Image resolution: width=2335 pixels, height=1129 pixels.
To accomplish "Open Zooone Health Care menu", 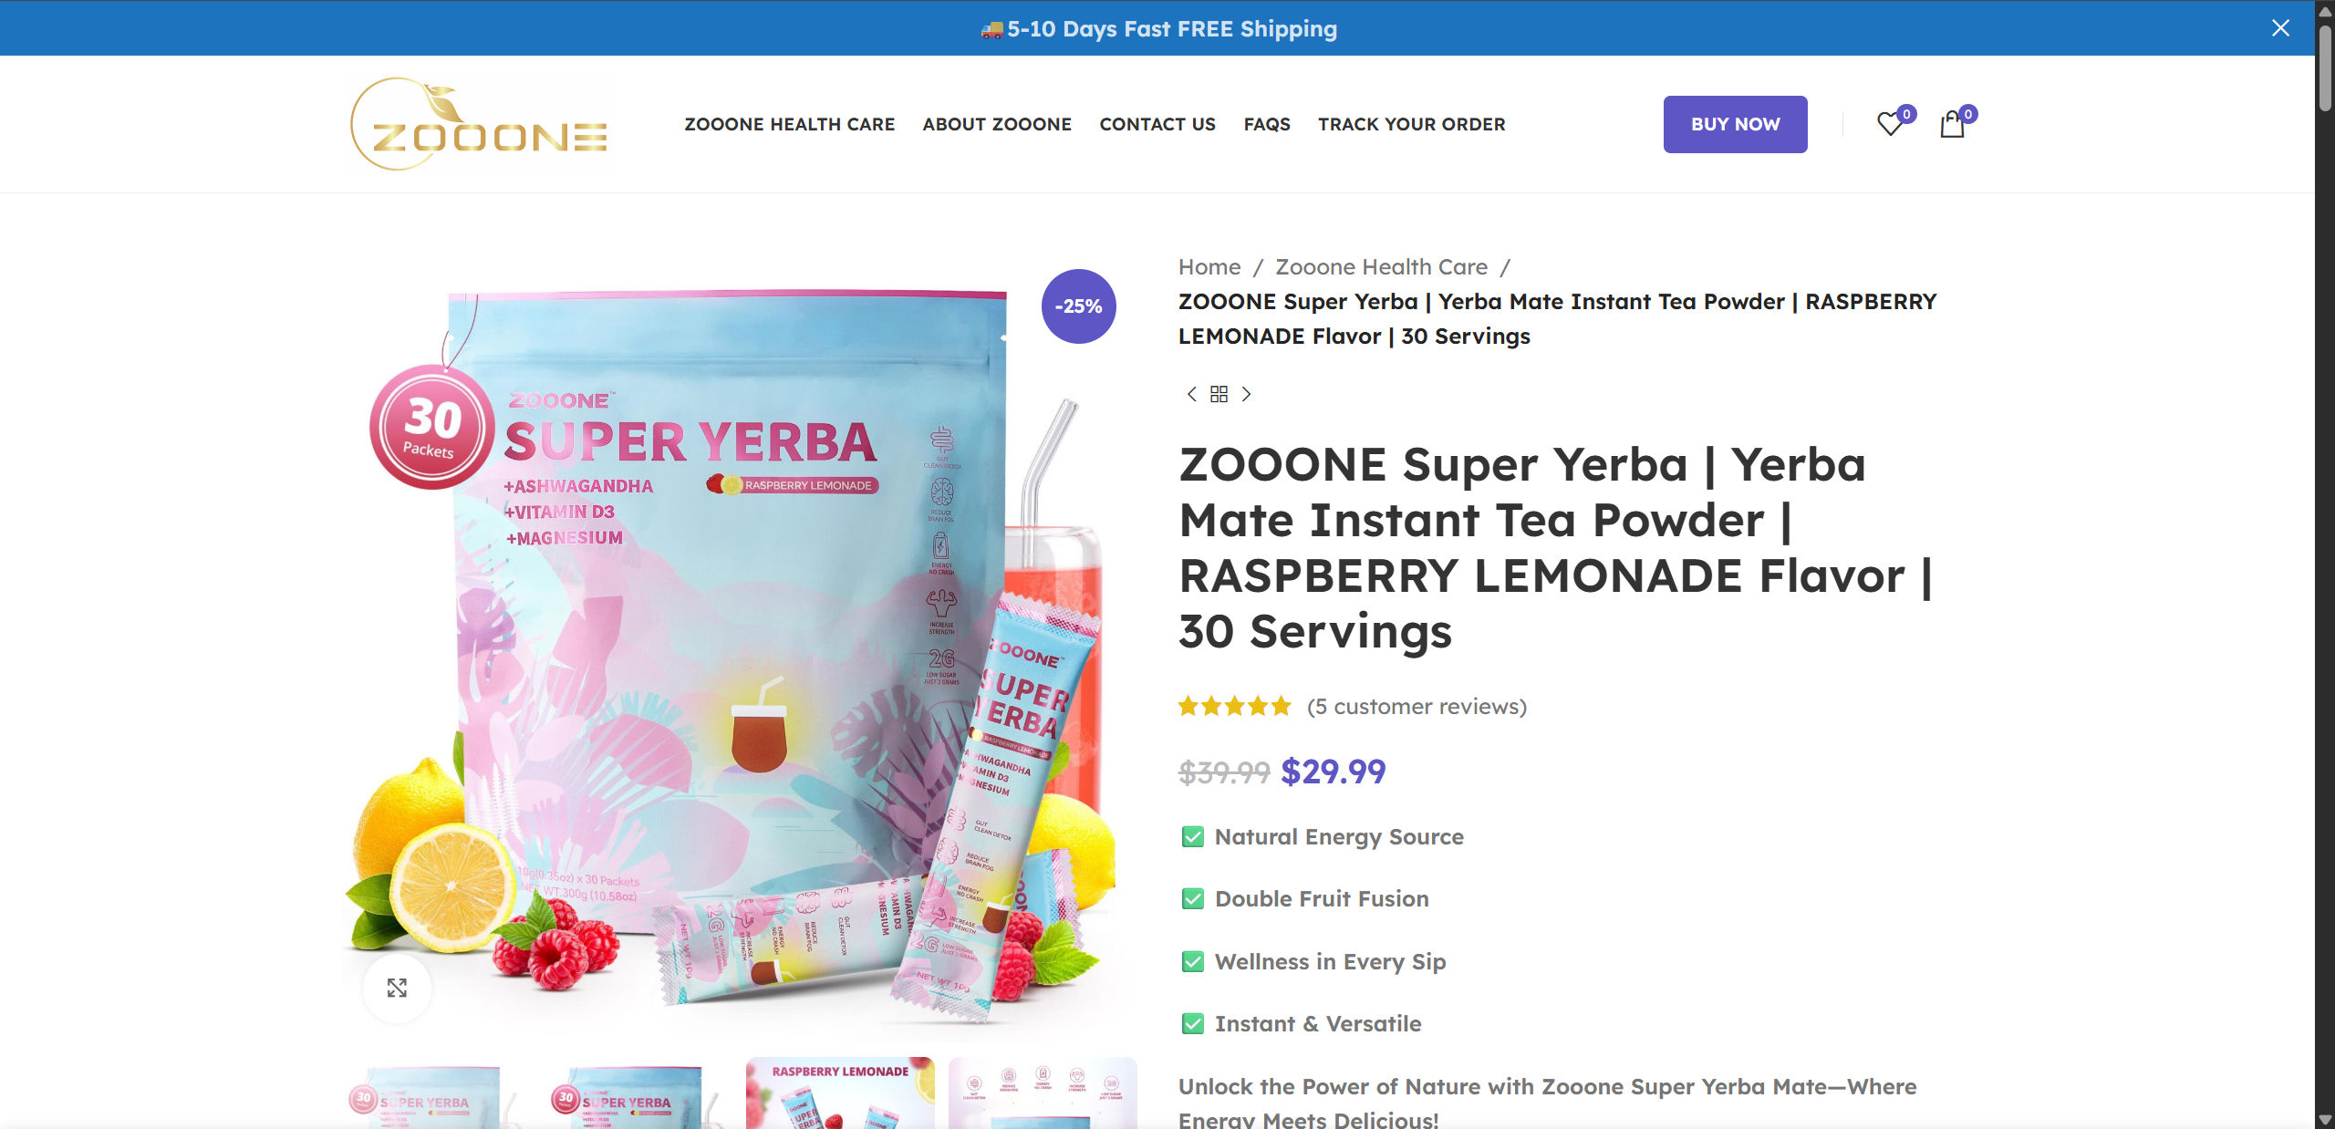I will 789,124.
